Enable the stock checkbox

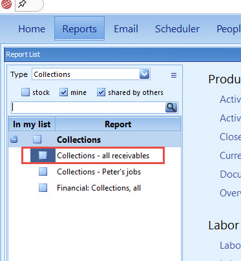click(x=25, y=92)
